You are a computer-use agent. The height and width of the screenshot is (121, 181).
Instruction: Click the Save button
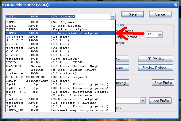[x=133, y=14]
